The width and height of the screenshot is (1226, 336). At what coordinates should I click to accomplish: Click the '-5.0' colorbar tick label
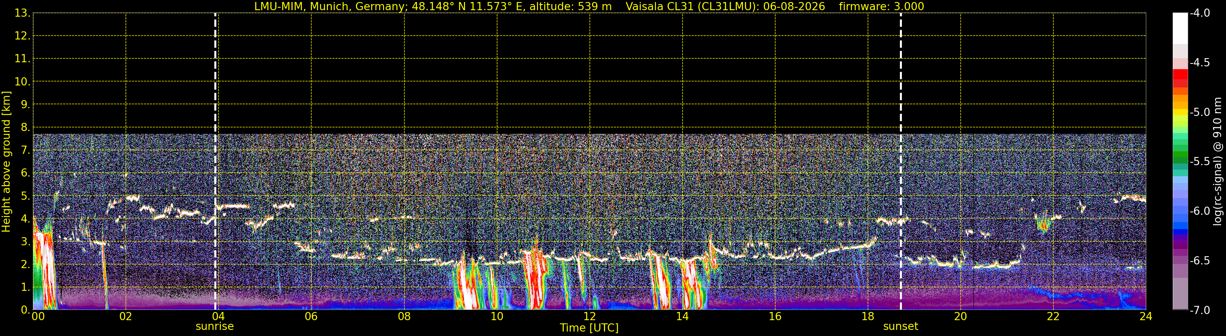(1200, 112)
